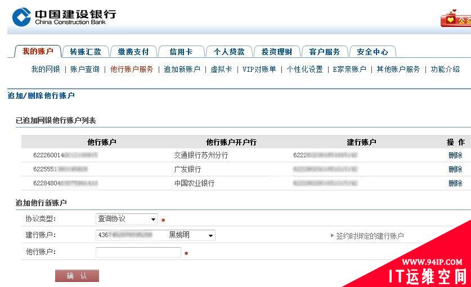This screenshot has width=471, height=287.
Task: Click account number starting with 62226001
Action: pyautogui.click(x=65, y=155)
